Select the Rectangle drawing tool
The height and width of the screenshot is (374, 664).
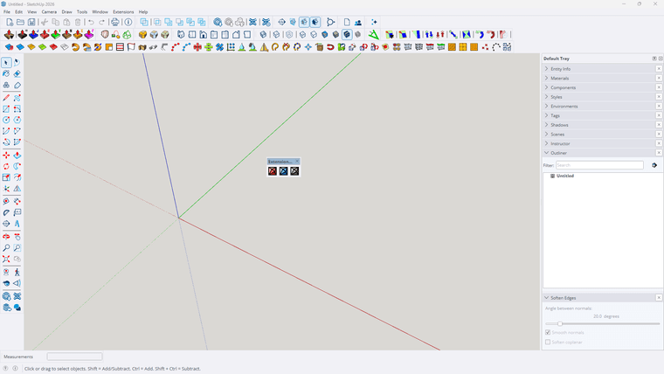coord(6,109)
